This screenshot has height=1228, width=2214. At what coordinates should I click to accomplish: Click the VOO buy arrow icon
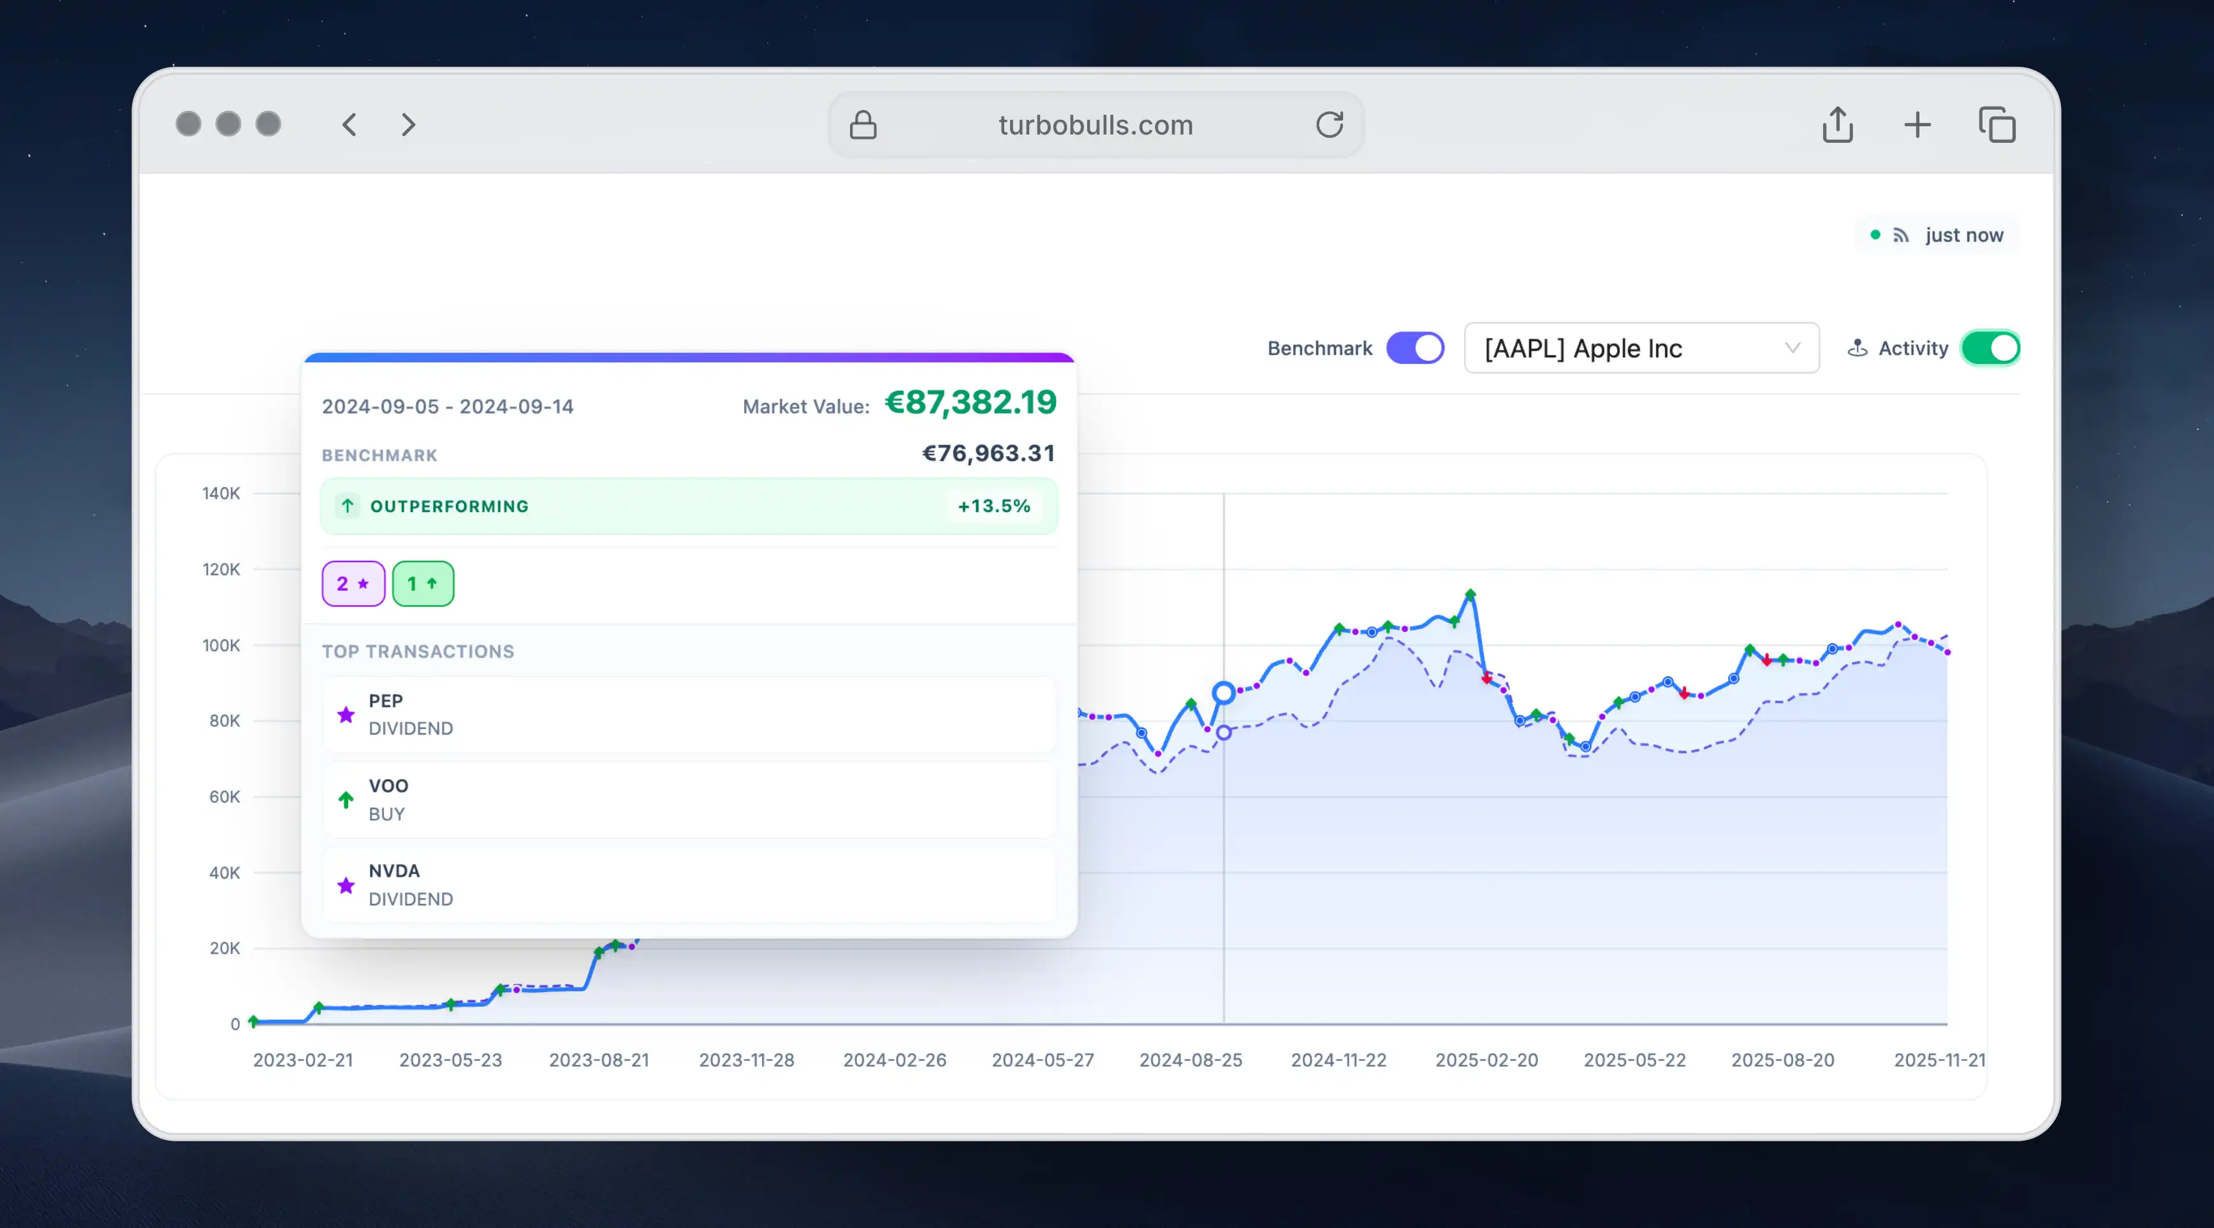coord(346,799)
